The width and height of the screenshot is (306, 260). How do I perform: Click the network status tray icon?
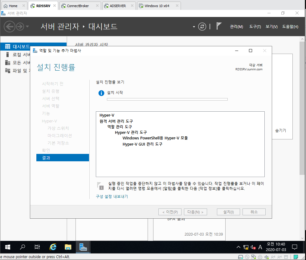246,247
